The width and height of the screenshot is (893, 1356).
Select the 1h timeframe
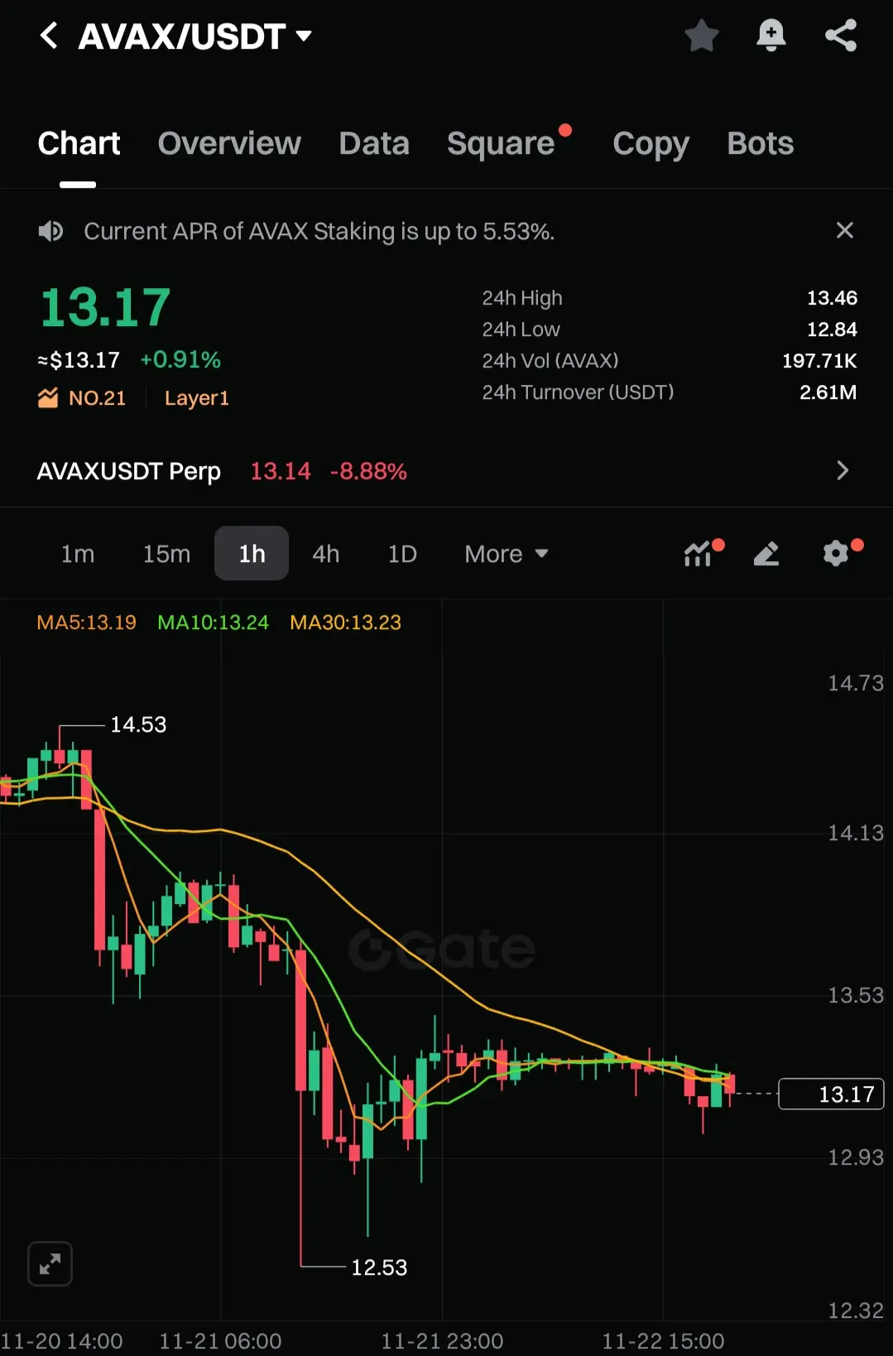click(252, 553)
